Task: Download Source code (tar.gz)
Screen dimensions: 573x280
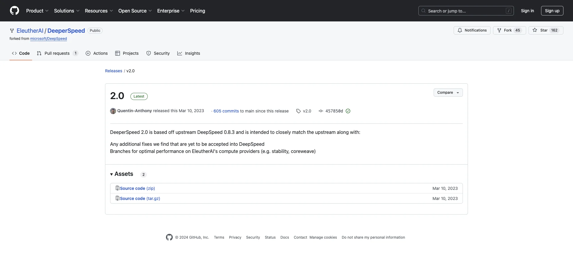Action: (x=140, y=198)
